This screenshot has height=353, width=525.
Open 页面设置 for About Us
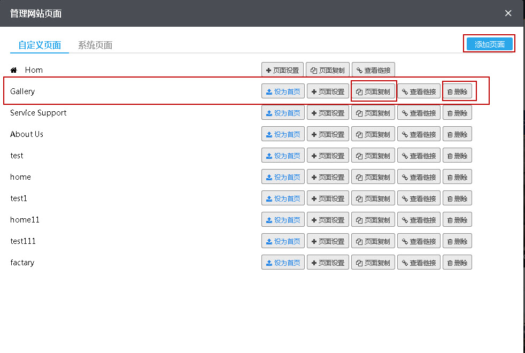point(328,134)
